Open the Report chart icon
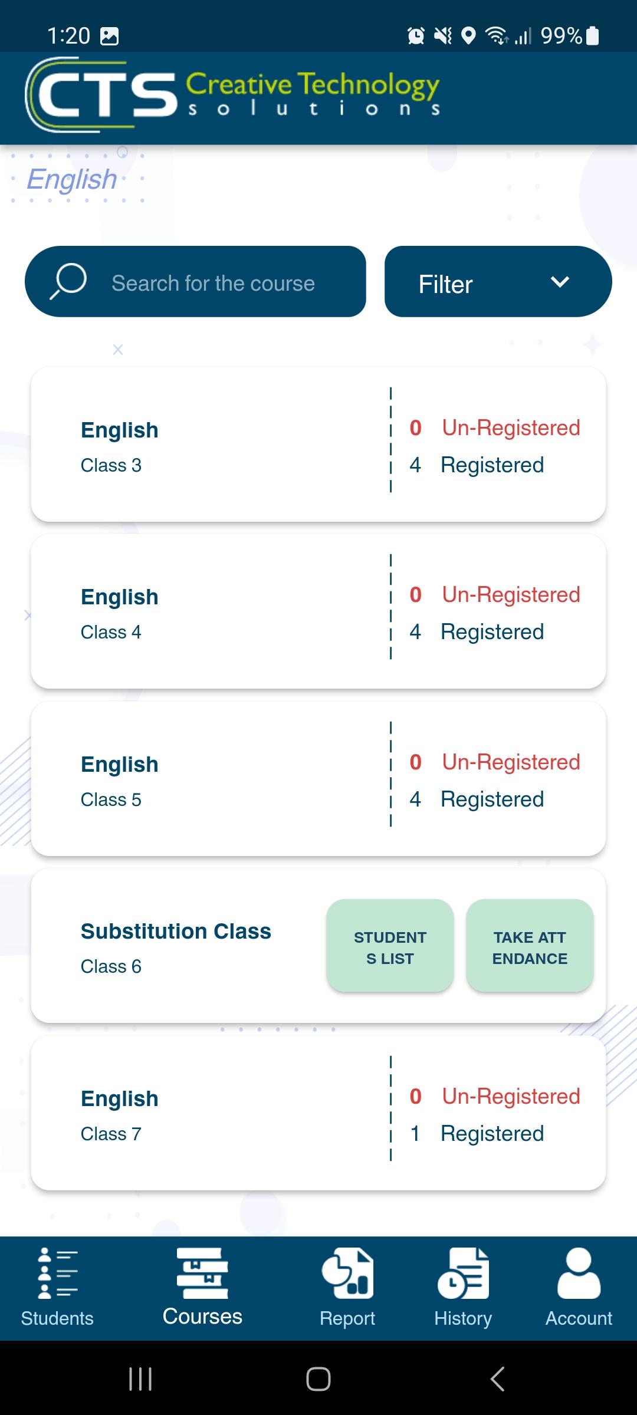Image resolution: width=637 pixels, height=1415 pixels. click(347, 1273)
